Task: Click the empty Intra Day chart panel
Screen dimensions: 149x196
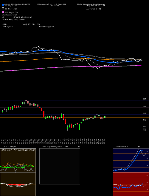Action: pos(60,166)
